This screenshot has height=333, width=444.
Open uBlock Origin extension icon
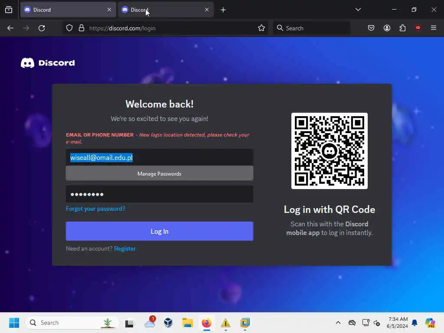[x=418, y=28]
